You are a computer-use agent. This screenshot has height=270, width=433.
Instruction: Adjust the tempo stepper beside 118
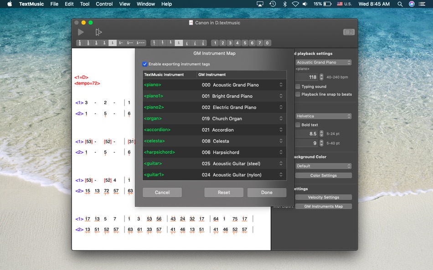tap(321, 77)
